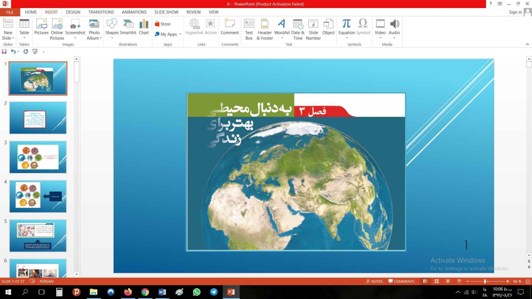
Task: Adjust the zoom slider in status bar
Action: [x=485, y=282]
